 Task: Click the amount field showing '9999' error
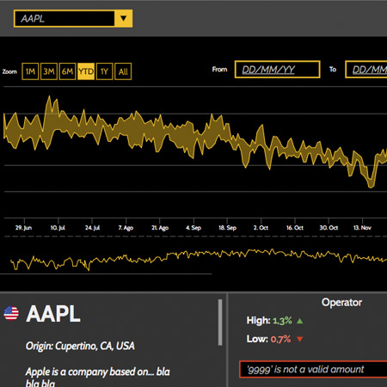point(313,370)
